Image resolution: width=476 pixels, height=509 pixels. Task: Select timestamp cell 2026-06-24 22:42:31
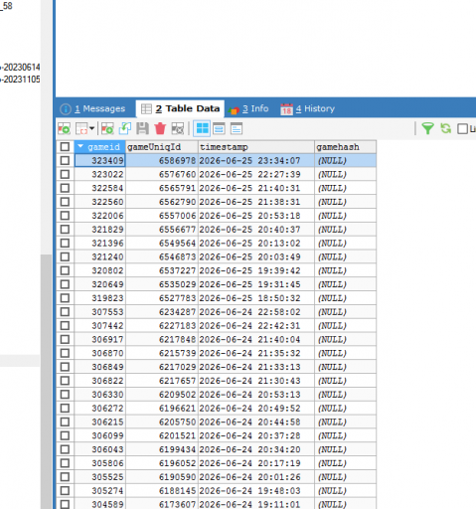tap(256, 326)
